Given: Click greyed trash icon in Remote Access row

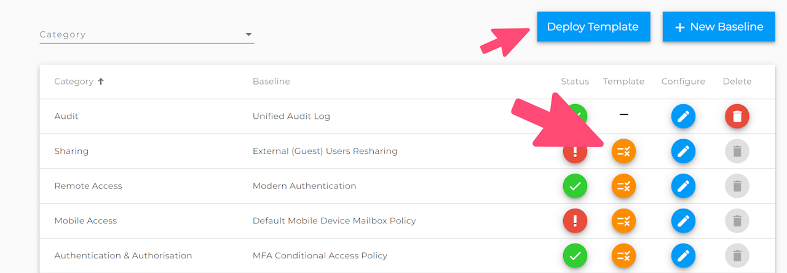Looking at the screenshot, I should point(737,186).
